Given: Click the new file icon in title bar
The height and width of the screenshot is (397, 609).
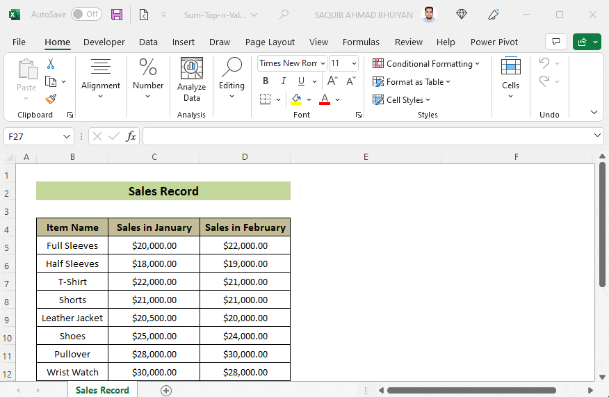Looking at the screenshot, I should 144,15.
